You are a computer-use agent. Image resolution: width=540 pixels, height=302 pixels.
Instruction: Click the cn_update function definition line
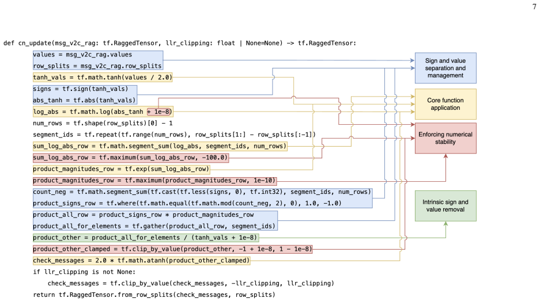point(180,43)
